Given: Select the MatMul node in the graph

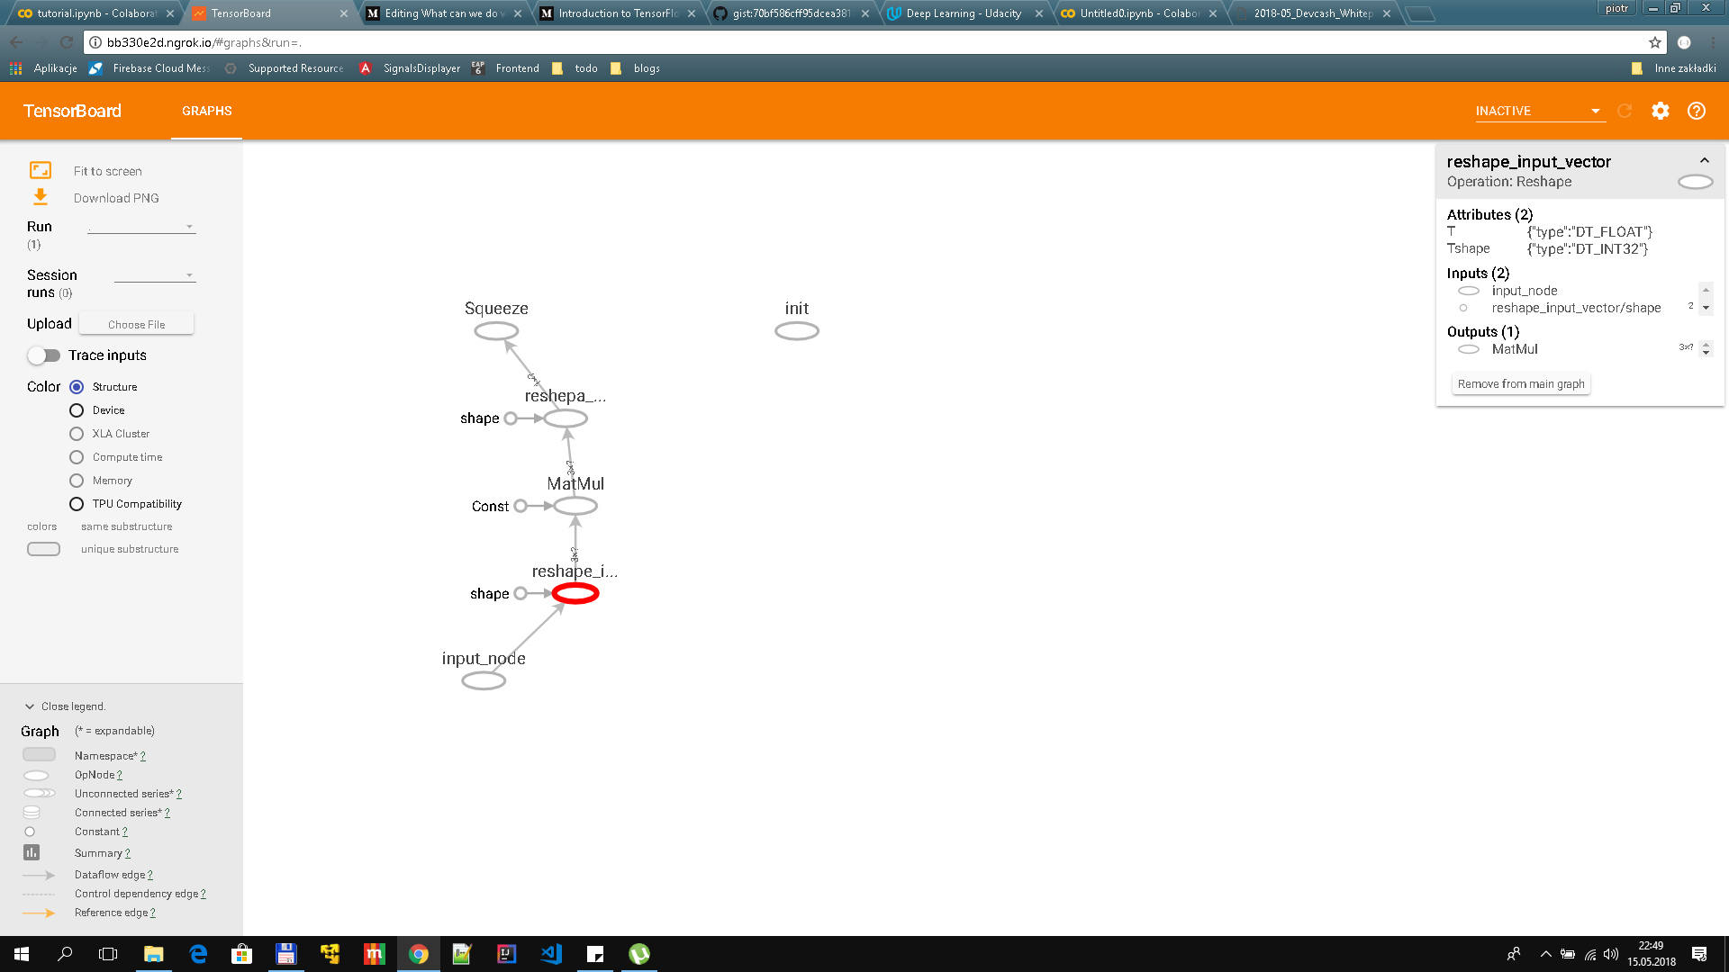Looking at the screenshot, I should pyautogui.click(x=575, y=506).
